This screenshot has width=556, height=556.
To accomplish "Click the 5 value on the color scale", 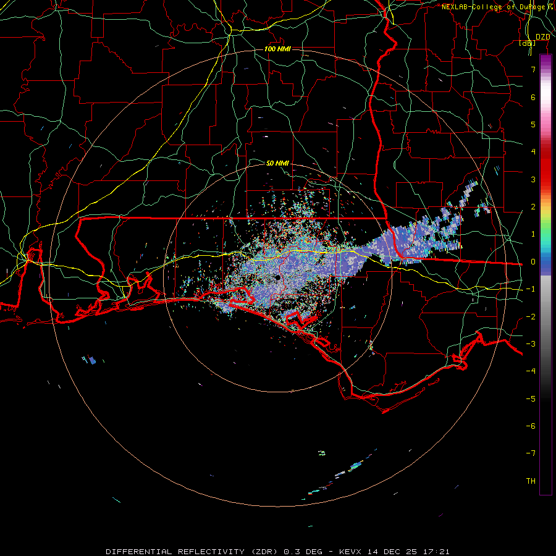I will click(533, 124).
